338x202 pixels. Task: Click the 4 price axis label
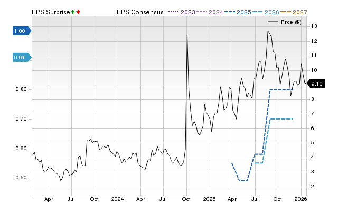tap(312, 158)
